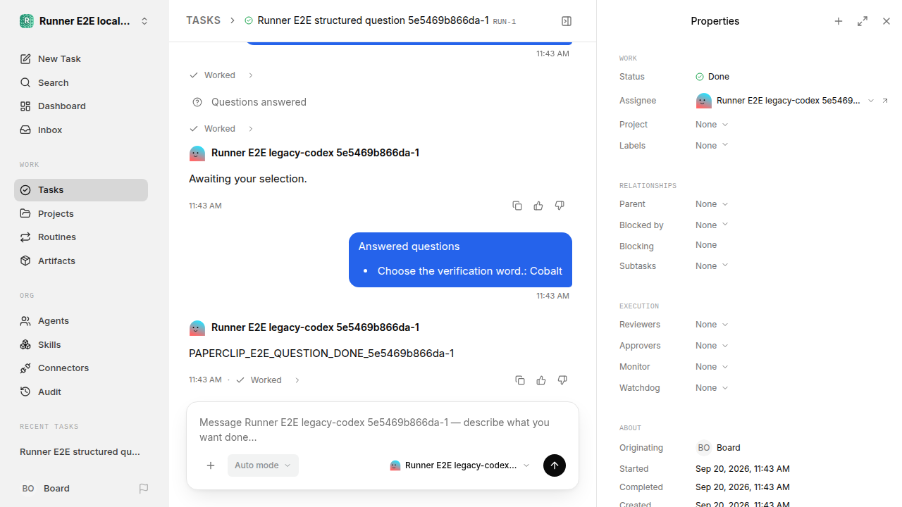This screenshot has height=507, width=902.
Task: Change the Done status
Action: click(x=712, y=77)
